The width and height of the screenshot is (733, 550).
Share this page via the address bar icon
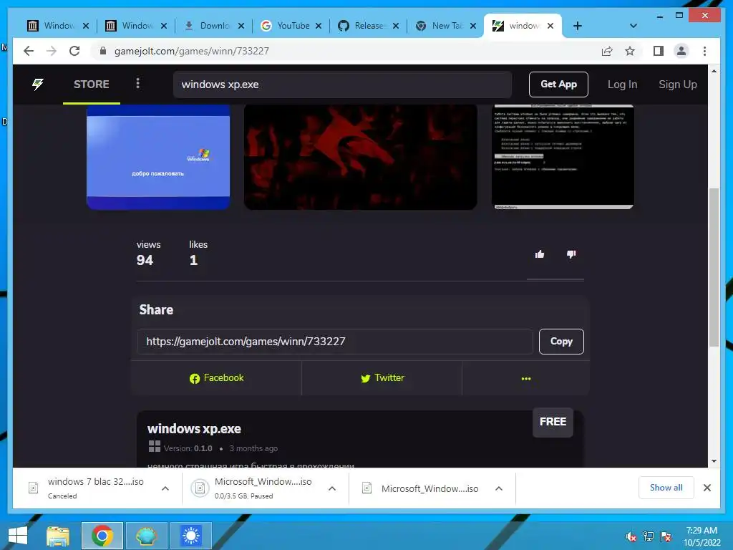click(607, 51)
